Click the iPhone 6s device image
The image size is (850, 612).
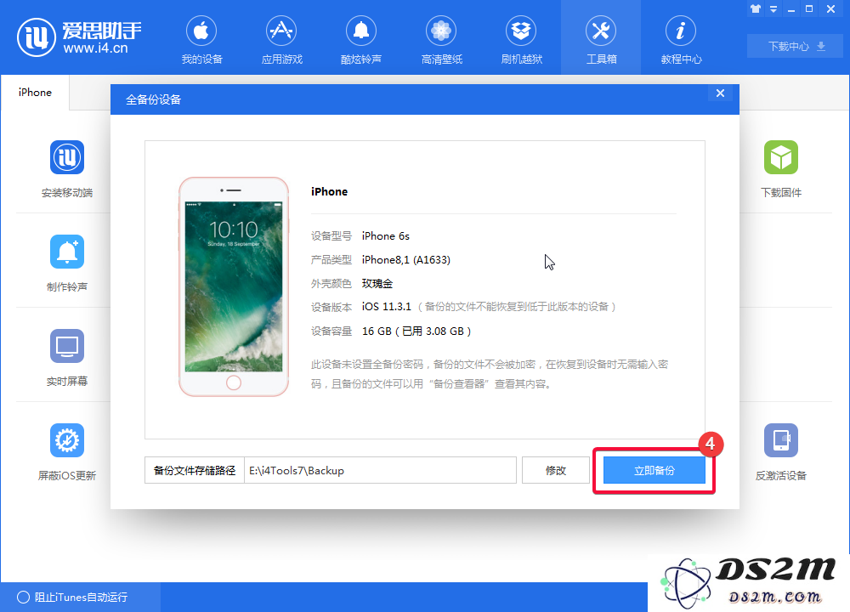[234, 286]
